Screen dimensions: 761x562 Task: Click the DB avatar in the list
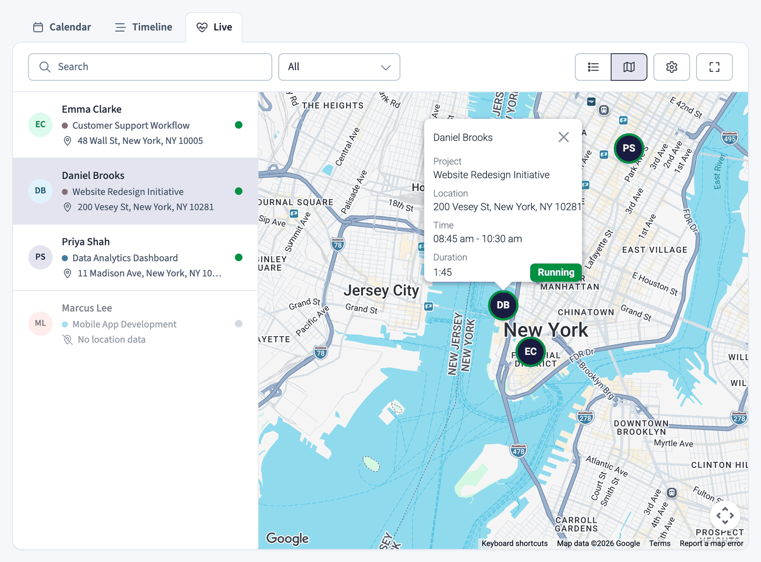pyautogui.click(x=40, y=191)
